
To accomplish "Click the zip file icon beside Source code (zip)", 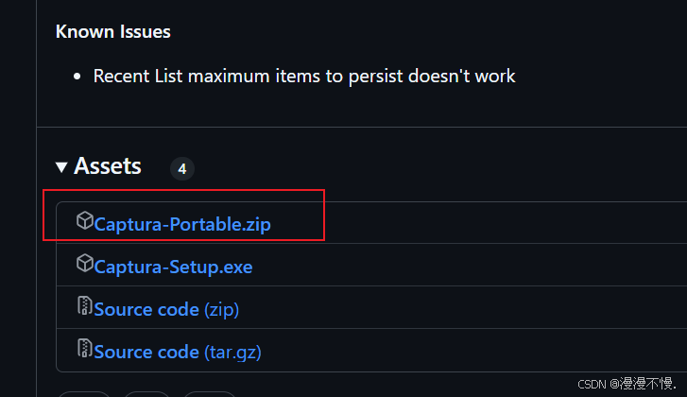I will [84, 306].
